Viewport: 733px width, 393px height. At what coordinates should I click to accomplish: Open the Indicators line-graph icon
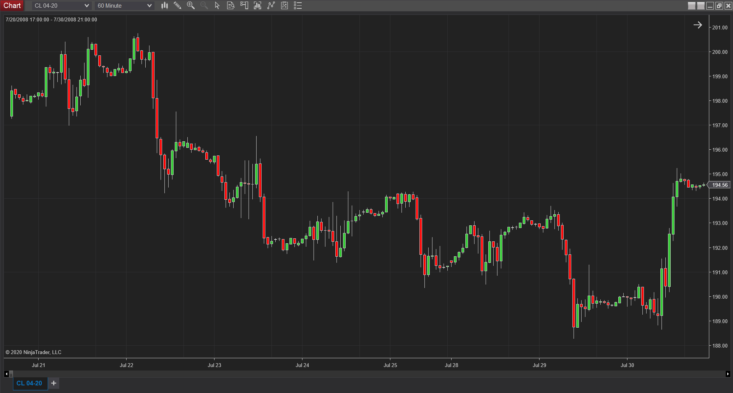(x=271, y=5)
